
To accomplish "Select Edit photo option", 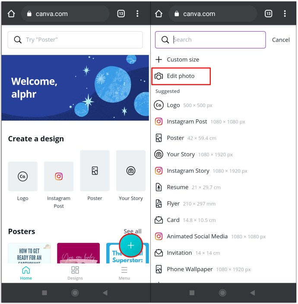I will click(x=181, y=76).
